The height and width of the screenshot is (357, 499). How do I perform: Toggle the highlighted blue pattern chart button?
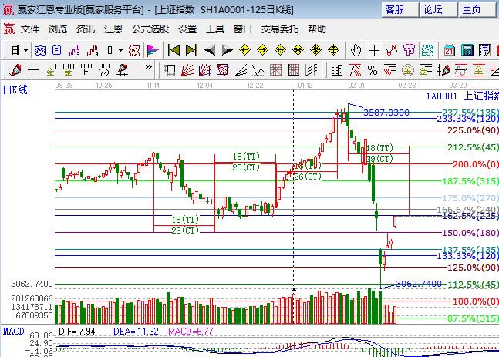(x=40, y=50)
